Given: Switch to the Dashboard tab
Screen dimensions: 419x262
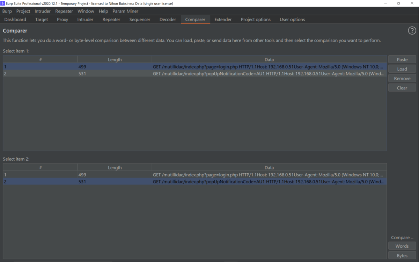Looking at the screenshot, I should pos(15,20).
